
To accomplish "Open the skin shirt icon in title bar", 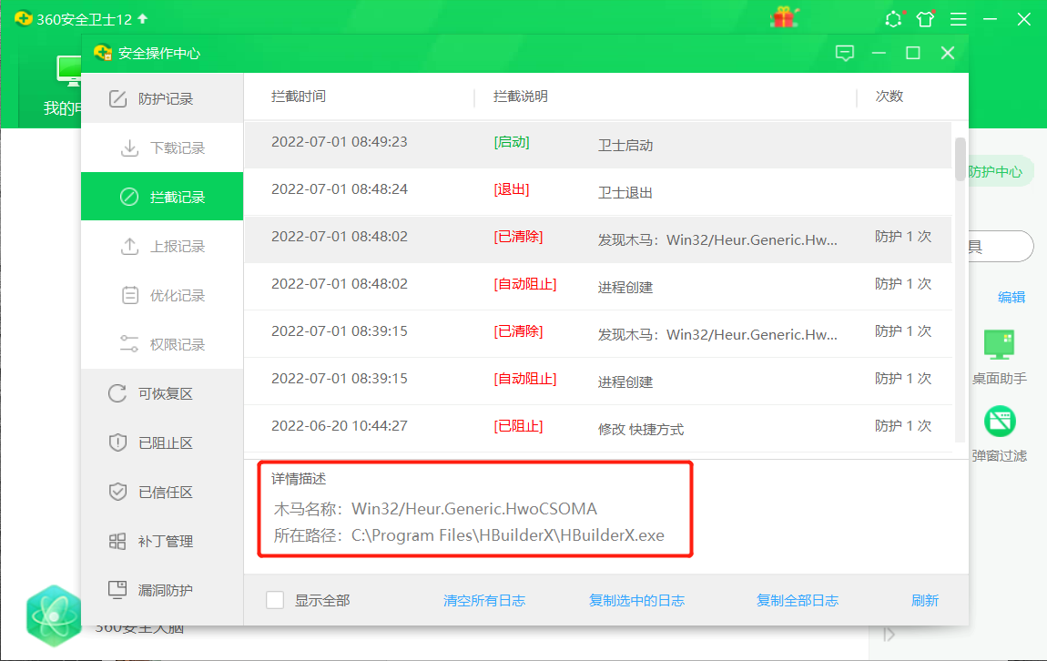I will click(x=925, y=19).
